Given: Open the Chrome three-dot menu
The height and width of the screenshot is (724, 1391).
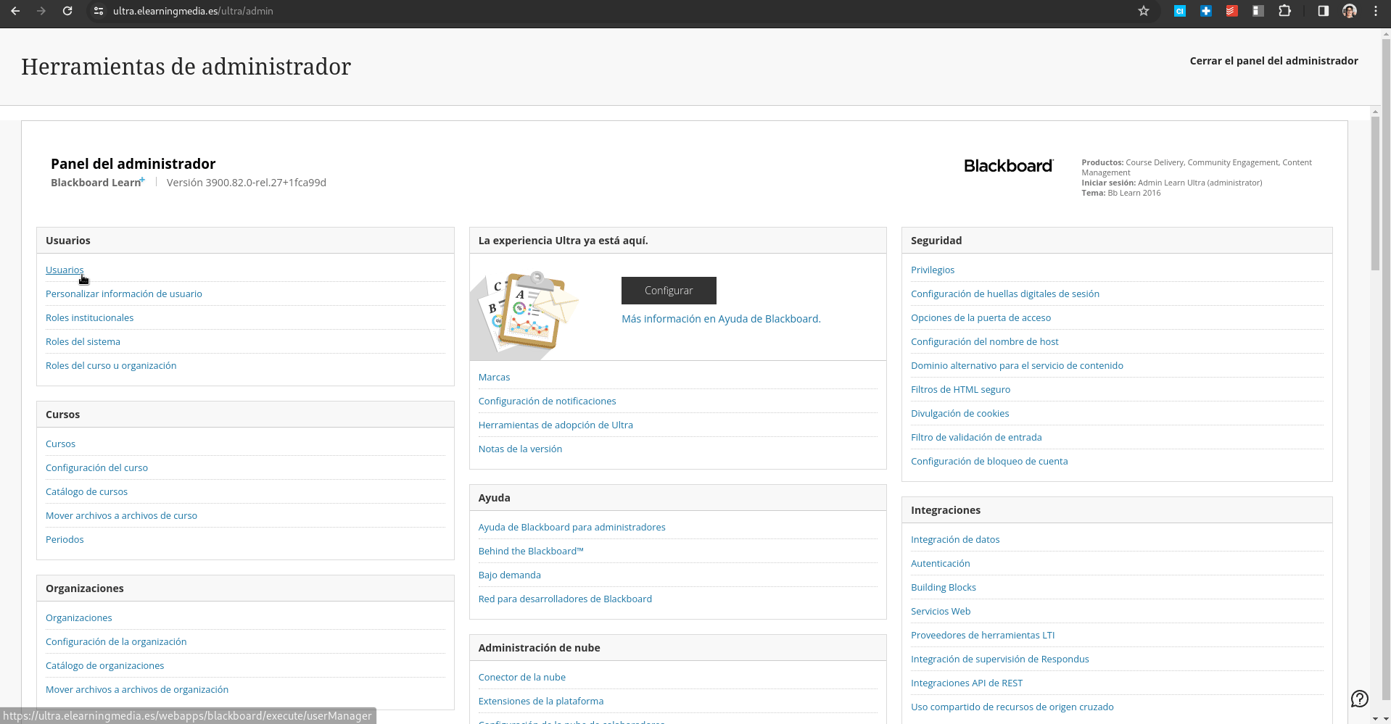Looking at the screenshot, I should point(1376,11).
